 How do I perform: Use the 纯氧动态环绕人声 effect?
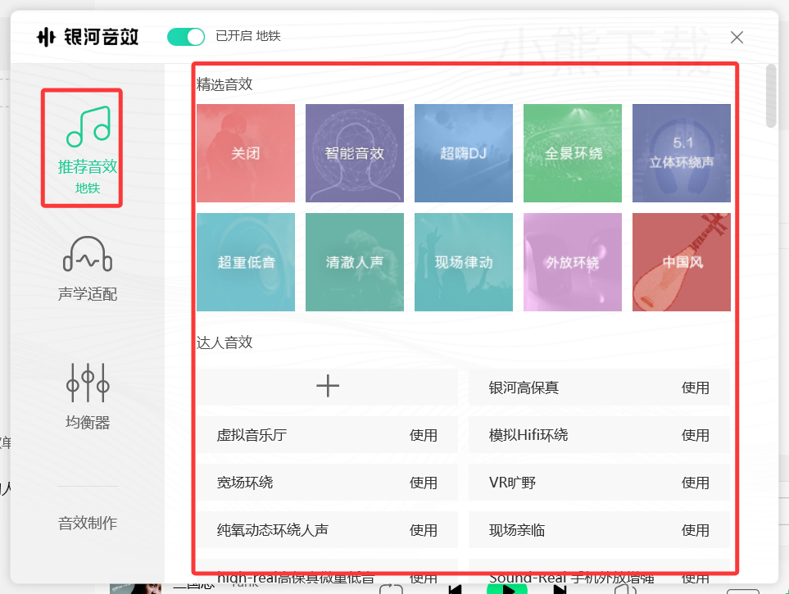pos(424,530)
